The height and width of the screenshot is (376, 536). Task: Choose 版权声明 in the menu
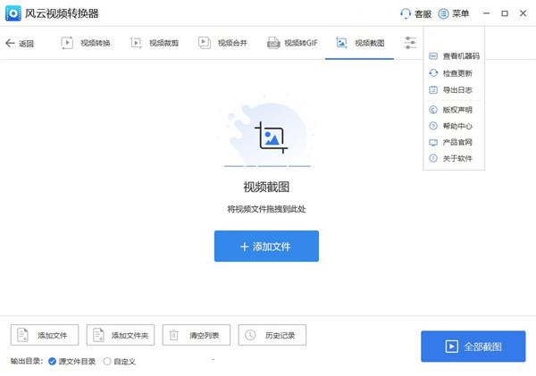tap(454, 110)
